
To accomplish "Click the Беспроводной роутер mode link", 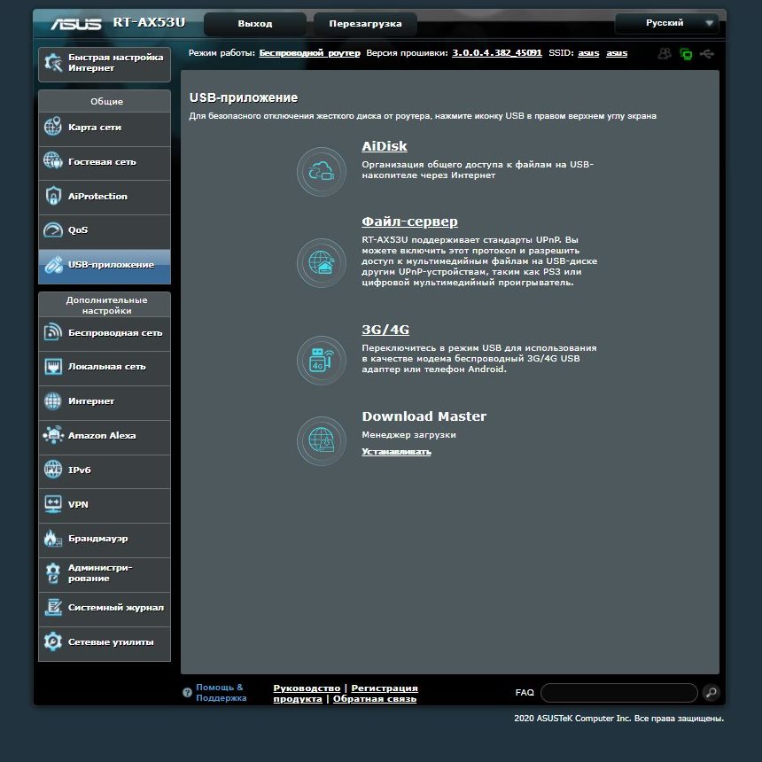I will pyautogui.click(x=309, y=53).
